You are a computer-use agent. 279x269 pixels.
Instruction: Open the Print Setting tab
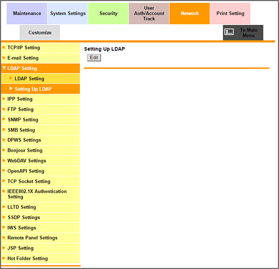[x=230, y=14]
